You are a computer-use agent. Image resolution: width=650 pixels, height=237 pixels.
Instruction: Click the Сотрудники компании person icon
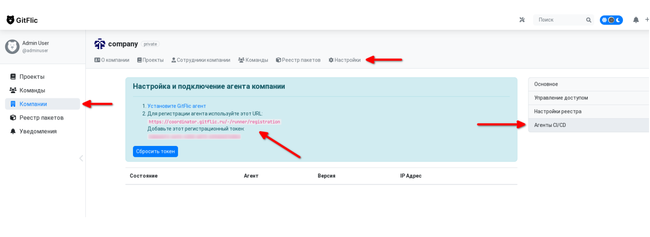(174, 60)
